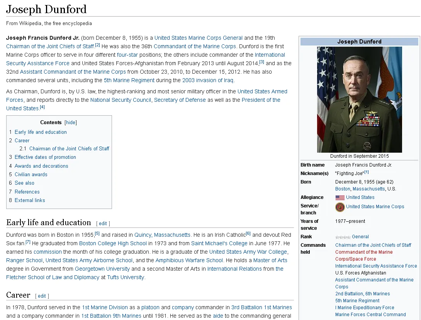This screenshot has width=421, height=320.
Task: Follow the aide link
Action: [218, 316]
